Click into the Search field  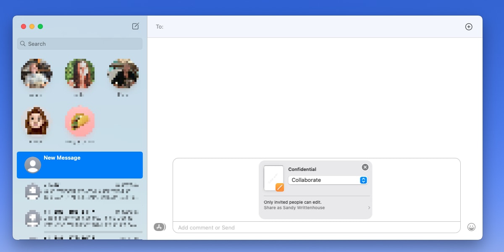pyautogui.click(x=80, y=44)
